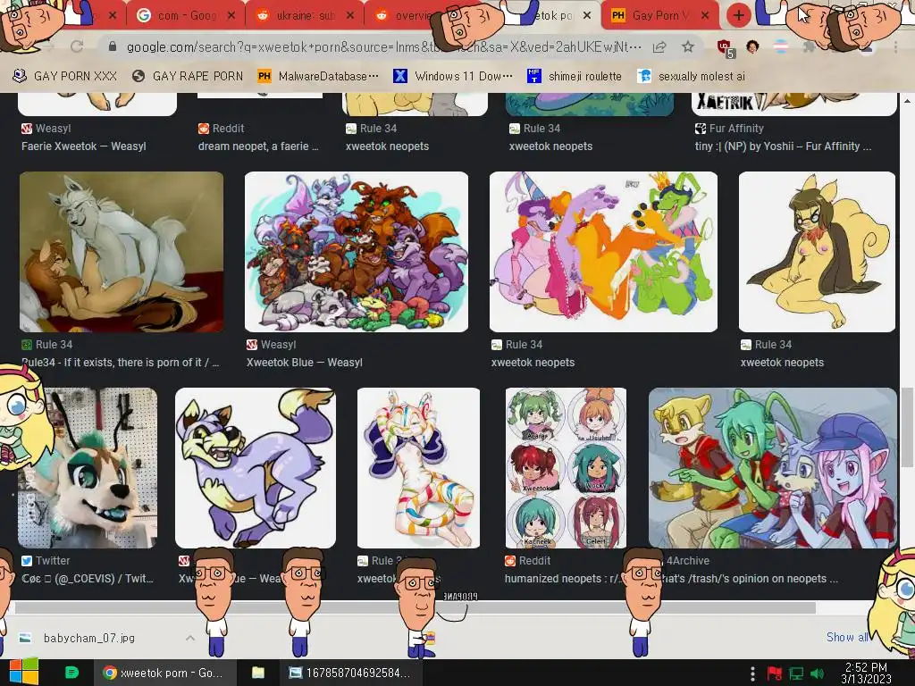This screenshot has height=686, width=915.
Task: Switch to the '167858704692584…' image taskbar window
Action: click(349, 673)
